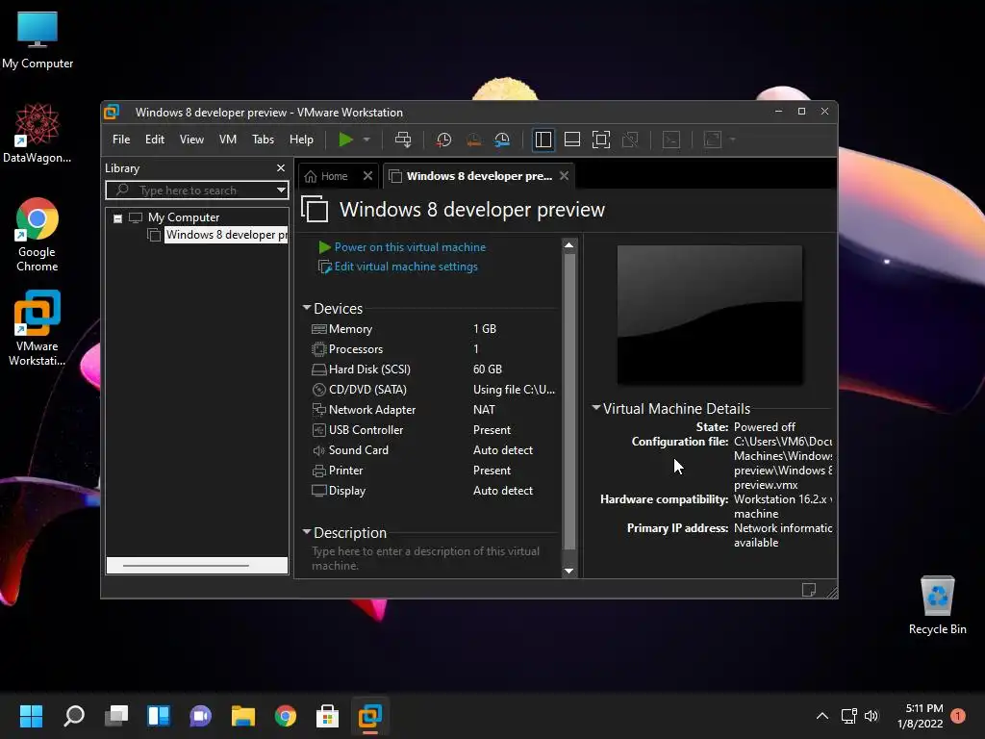This screenshot has width=985, height=739.
Task: Click the Hard Disk (SCSI) device
Action: pyautogui.click(x=434, y=369)
